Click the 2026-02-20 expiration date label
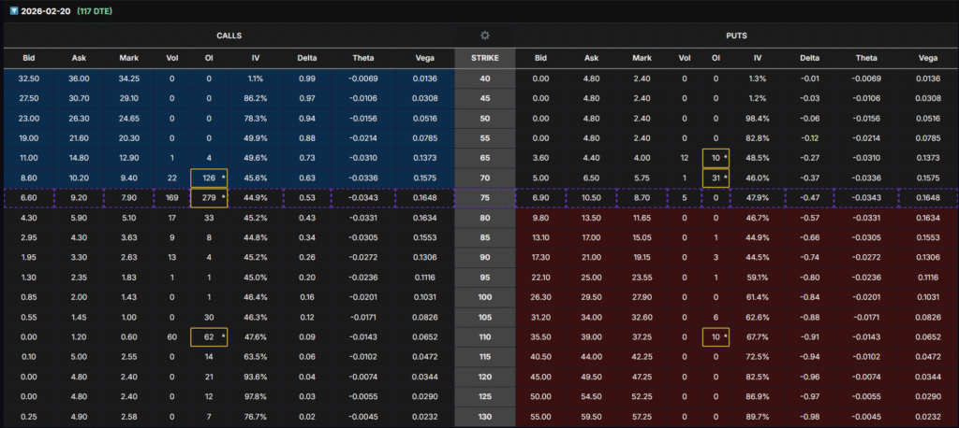 [47, 10]
